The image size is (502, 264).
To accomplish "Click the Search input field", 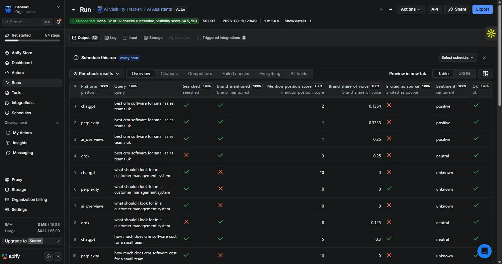I will [x=27, y=22].
